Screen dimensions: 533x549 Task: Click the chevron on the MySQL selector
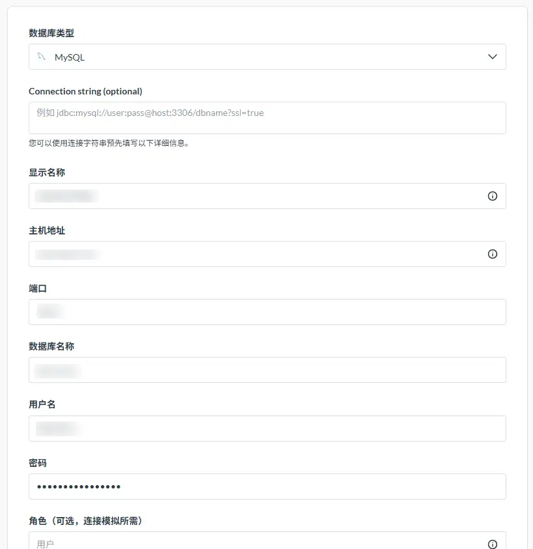(493, 57)
